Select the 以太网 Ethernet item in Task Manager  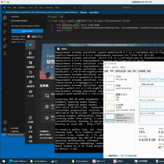click(x=119, y=108)
